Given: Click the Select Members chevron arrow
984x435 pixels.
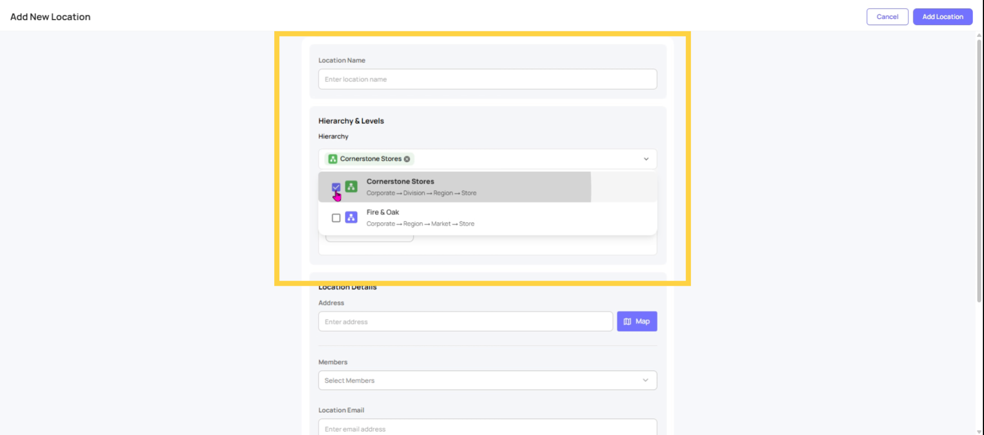Looking at the screenshot, I should (646, 380).
